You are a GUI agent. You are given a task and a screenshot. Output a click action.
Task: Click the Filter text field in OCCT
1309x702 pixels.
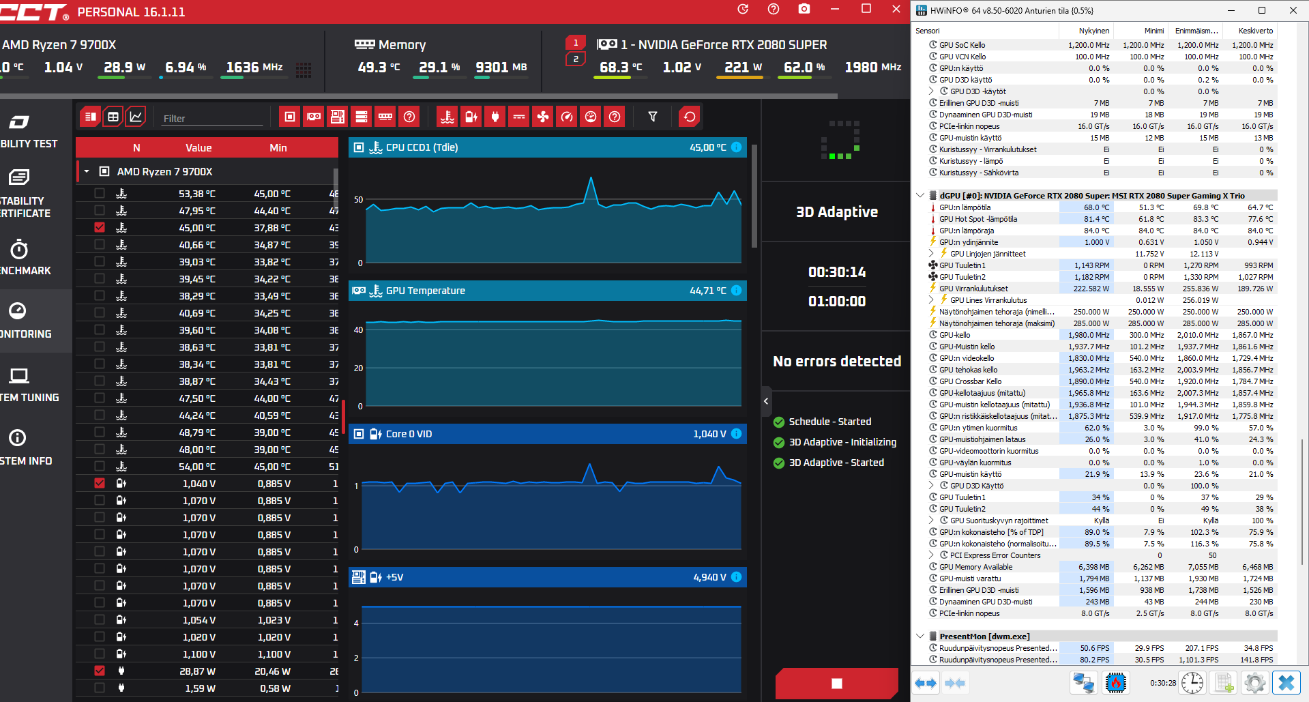212,118
